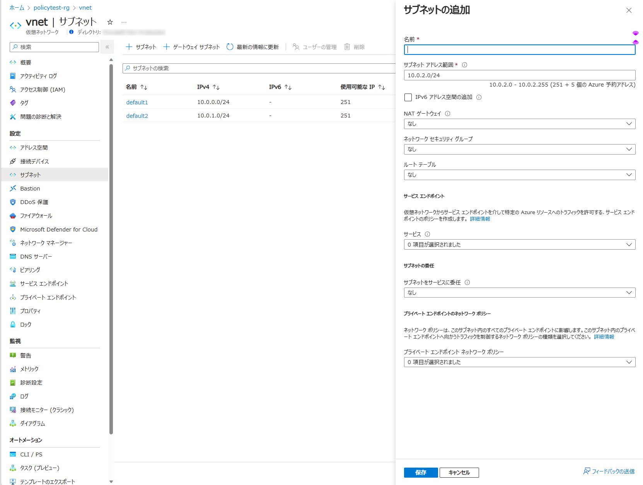Image resolution: width=643 pixels, height=485 pixels.
Task: Open the more options ellipsis in header
Action: pos(124,22)
